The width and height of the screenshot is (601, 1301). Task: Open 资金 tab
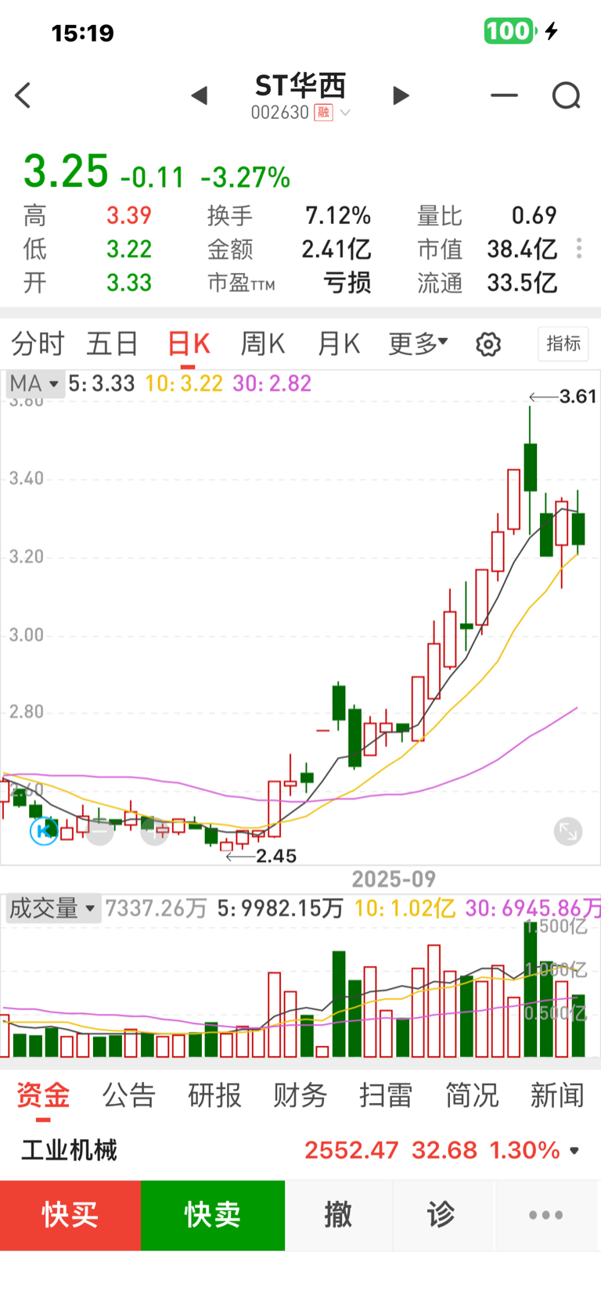tap(43, 1095)
